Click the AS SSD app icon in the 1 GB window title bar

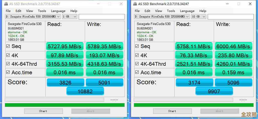(6, 4)
